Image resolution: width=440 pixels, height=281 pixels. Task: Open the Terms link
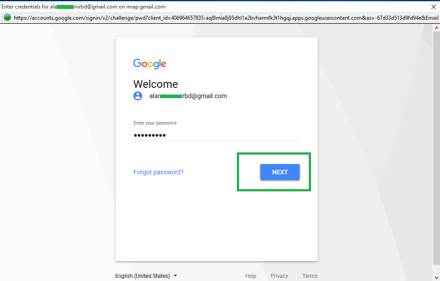(x=310, y=276)
